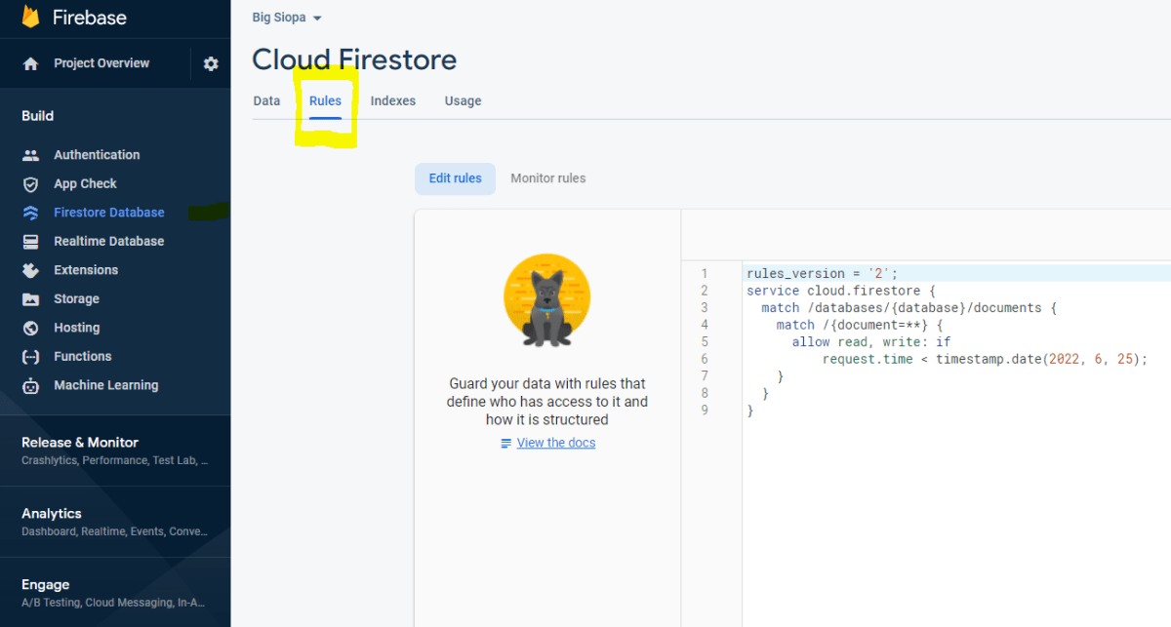Expand the Engage section
1171x627 pixels.
46,585
